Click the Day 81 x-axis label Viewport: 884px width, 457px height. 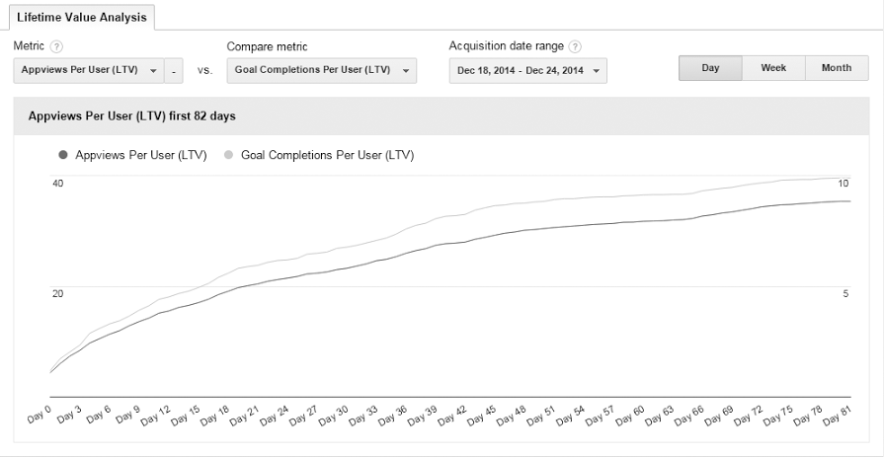click(836, 416)
